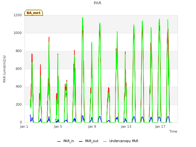Click the 0 y-axis tick label

click(21, 122)
